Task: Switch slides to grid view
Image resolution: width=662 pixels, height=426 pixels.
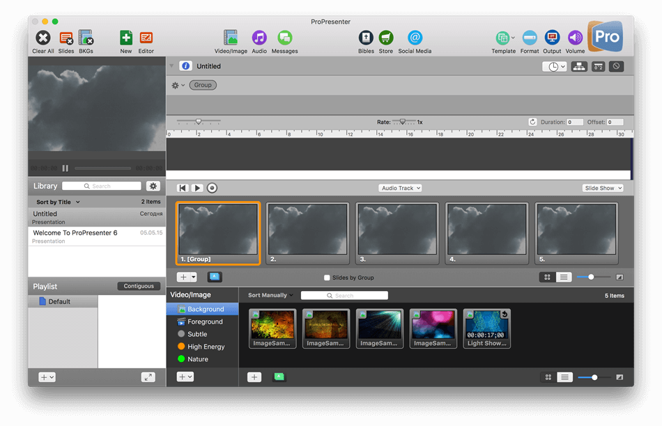Action: (547, 277)
